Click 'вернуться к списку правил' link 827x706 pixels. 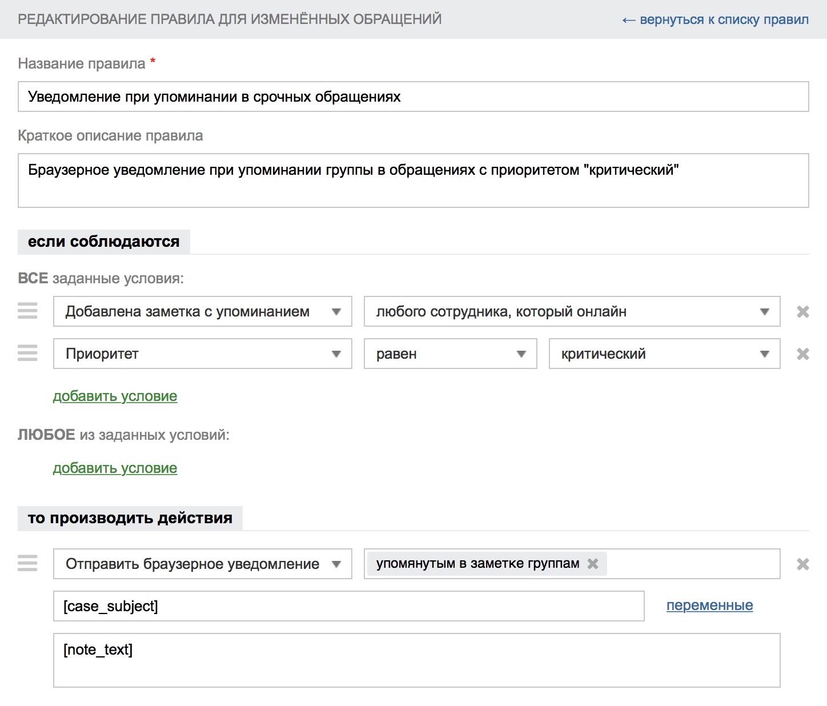click(x=716, y=19)
